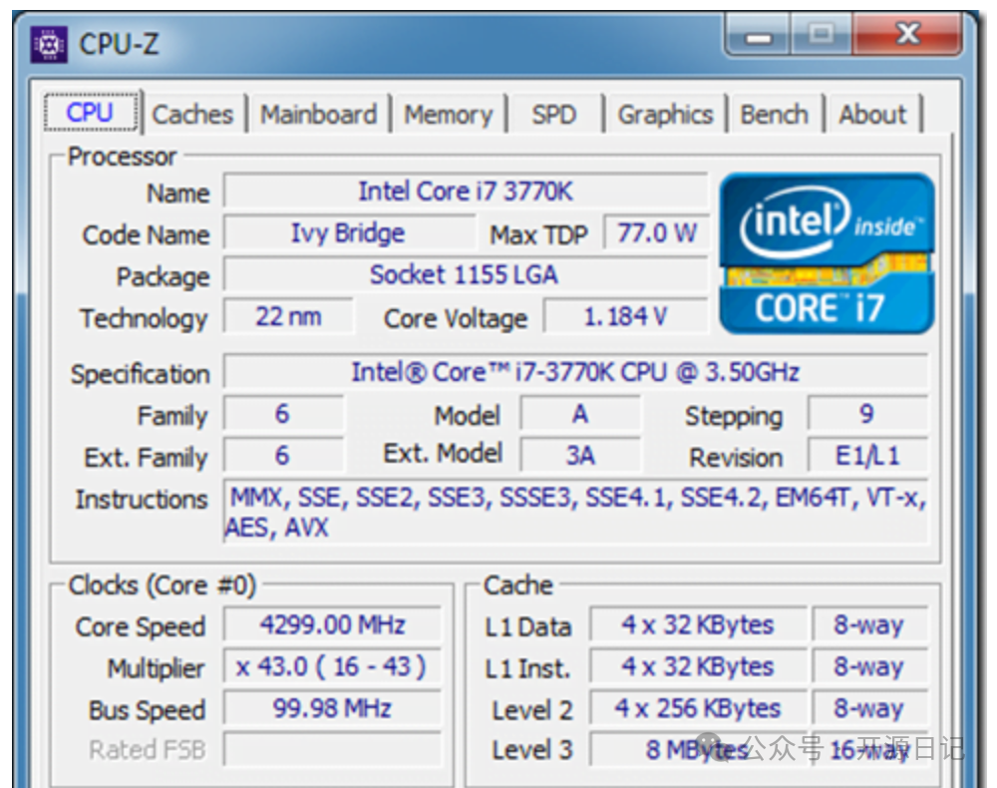Click the Package value 'Socket 1155 LGA'
Image resolution: width=997 pixels, height=788 pixels.
coord(466,274)
